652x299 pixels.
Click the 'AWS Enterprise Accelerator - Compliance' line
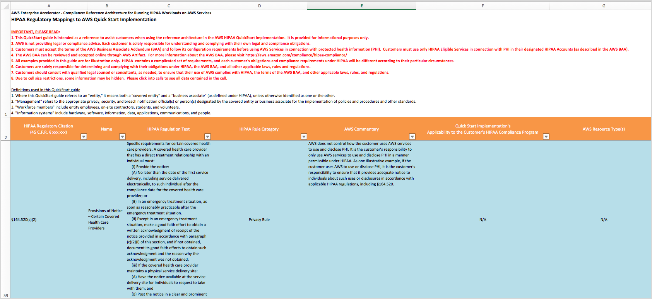tap(111, 13)
